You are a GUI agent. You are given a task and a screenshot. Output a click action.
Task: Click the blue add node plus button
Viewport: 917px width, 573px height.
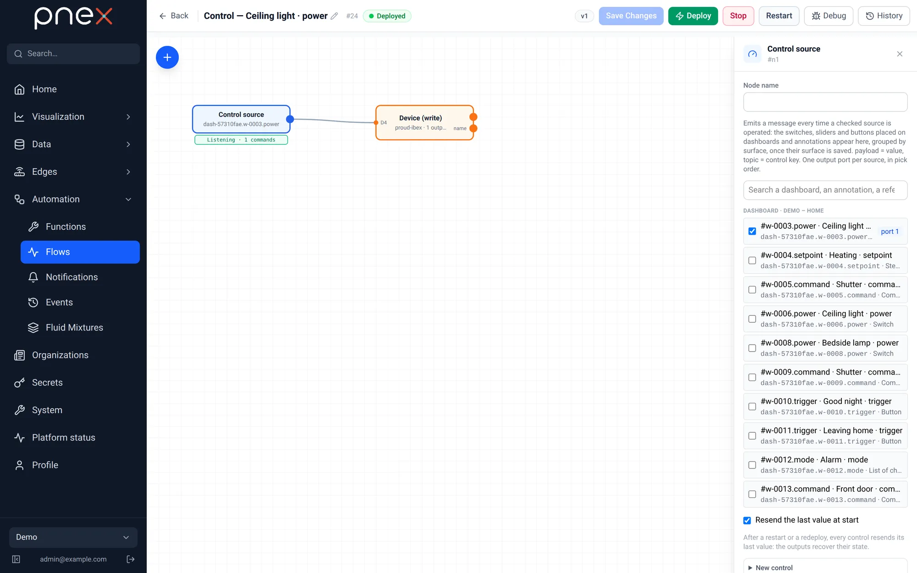click(167, 57)
